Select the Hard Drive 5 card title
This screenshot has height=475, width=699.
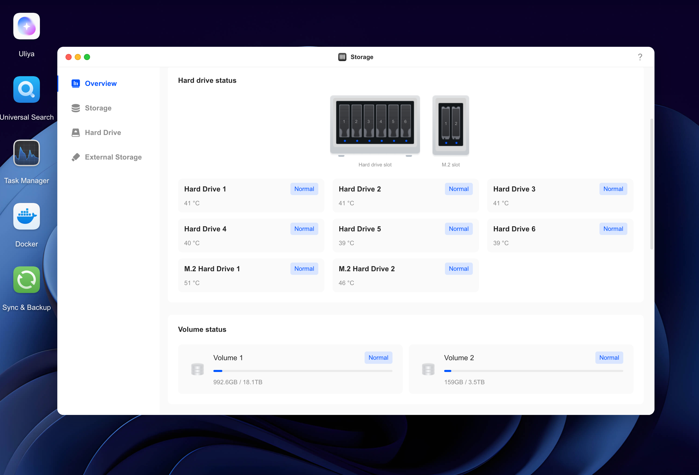click(x=360, y=229)
